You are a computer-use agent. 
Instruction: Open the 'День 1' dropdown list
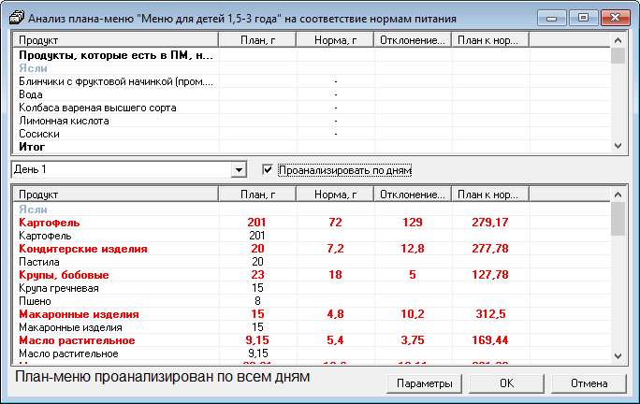coord(239,170)
